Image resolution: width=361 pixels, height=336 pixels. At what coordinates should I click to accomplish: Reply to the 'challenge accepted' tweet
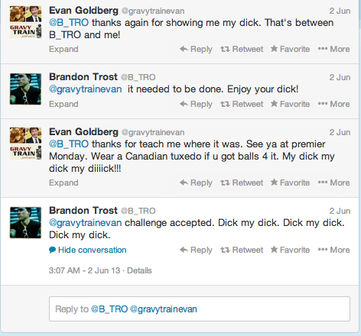(196, 250)
